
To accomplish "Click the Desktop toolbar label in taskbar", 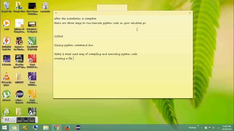I will click(x=192, y=128).
